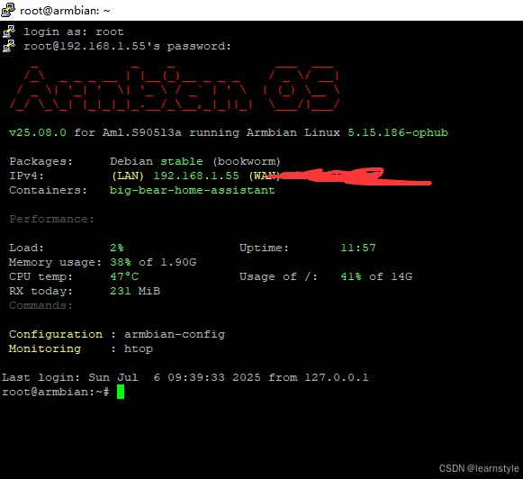The width and height of the screenshot is (523, 479).
Task: Click the 'root@armbian:~#' shell prompt
Action: pyautogui.click(x=56, y=392)
